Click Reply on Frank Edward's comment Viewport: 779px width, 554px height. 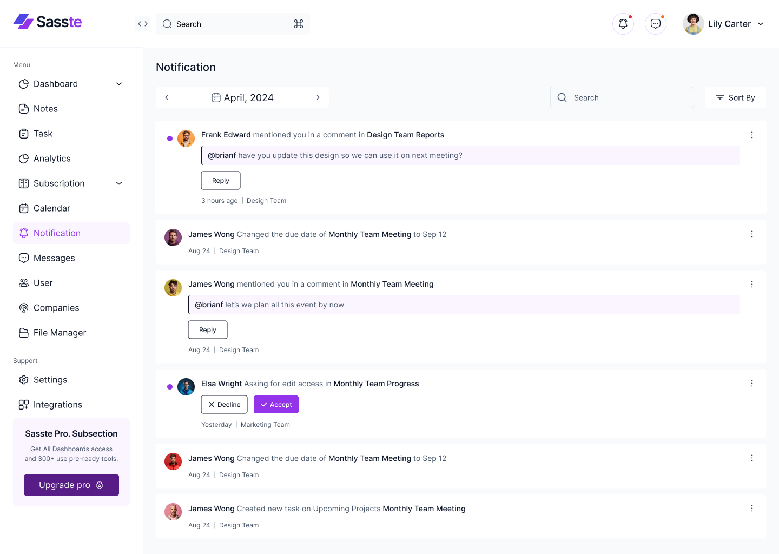coord(220,180)
